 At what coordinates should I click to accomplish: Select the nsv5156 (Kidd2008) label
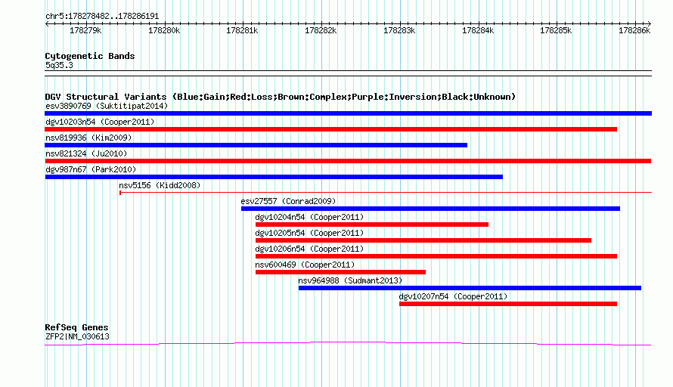[x=160, y=185]
